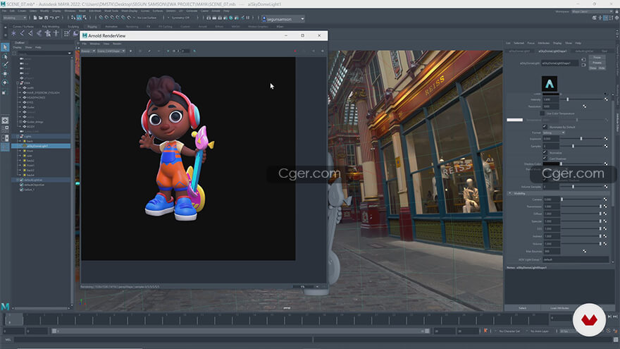The image size is (620, 349).
Task: Click the Select button at panel bottom
Action: coord(522,308)
